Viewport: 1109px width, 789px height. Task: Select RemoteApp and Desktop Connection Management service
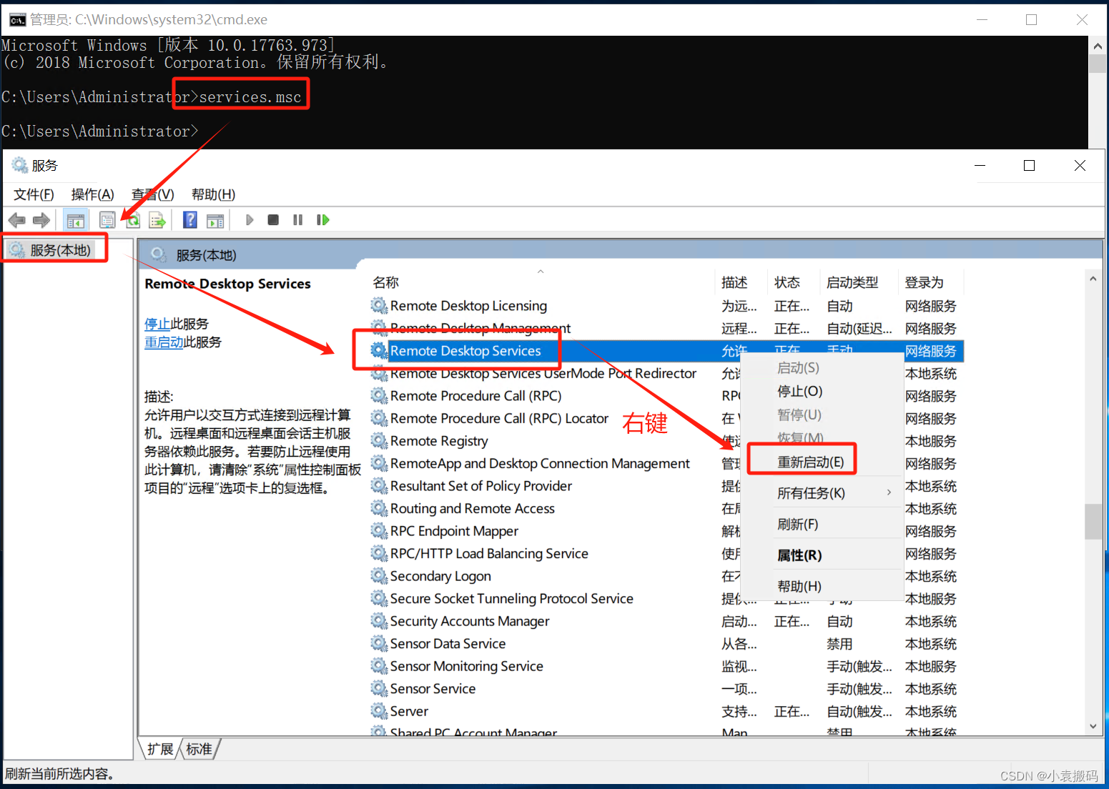[x=540, y=463]
